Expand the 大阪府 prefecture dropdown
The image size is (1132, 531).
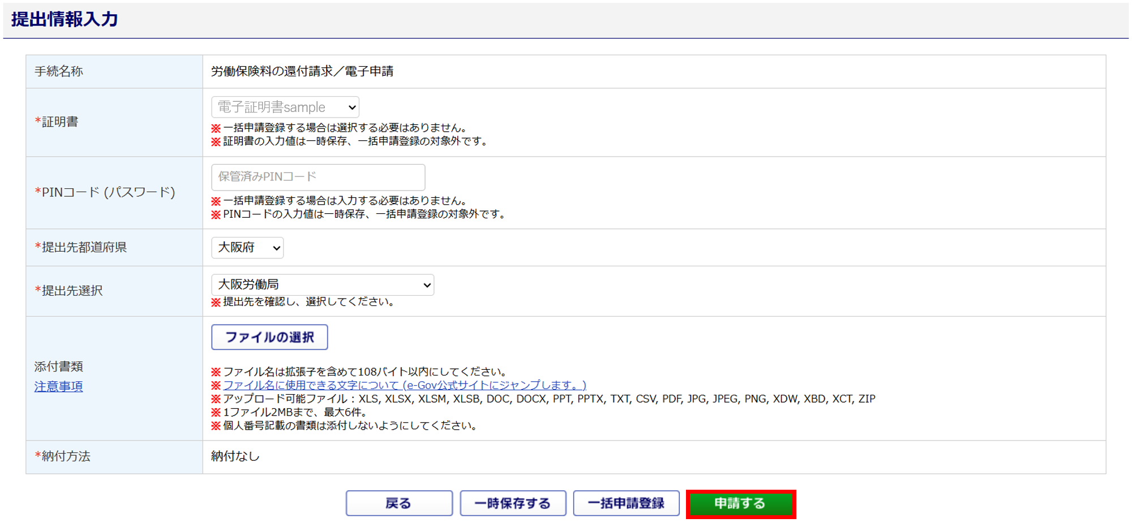247,248
